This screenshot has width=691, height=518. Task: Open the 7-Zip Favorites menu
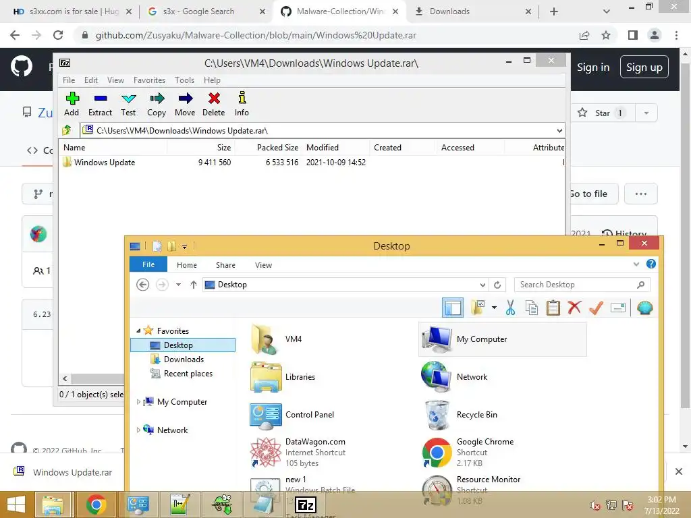tap(149, 80)
